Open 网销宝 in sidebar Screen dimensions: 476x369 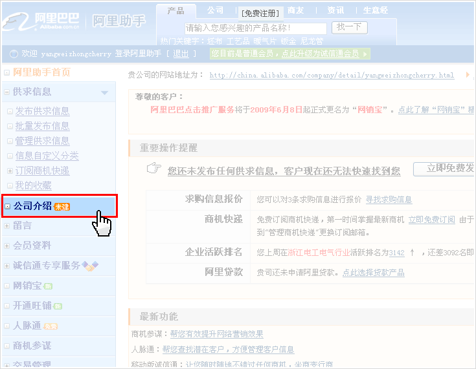(27, 286)
